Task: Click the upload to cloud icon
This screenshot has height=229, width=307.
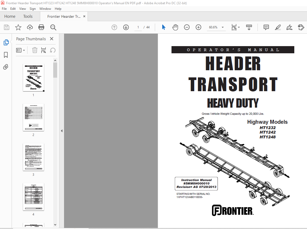Action: (x=30, y=27)
